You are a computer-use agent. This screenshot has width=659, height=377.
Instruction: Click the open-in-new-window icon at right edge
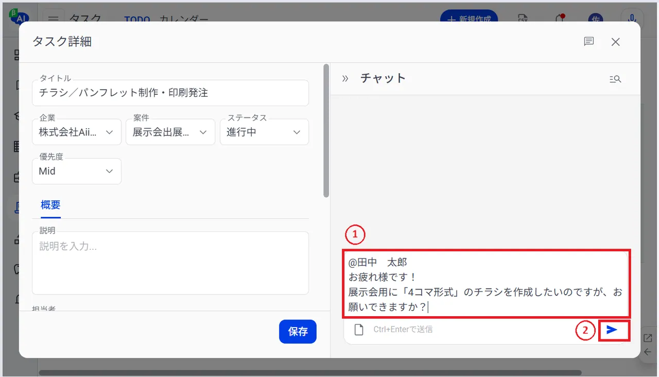click(648, 338)
